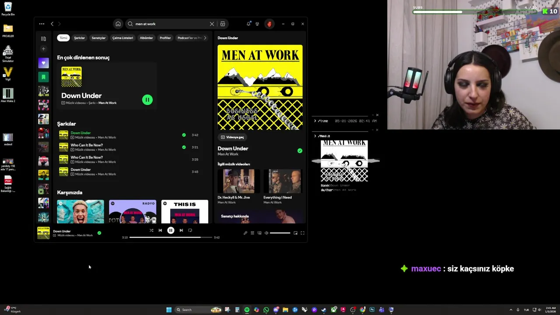Open Photoshop from the taskbar

pos(372,310)
